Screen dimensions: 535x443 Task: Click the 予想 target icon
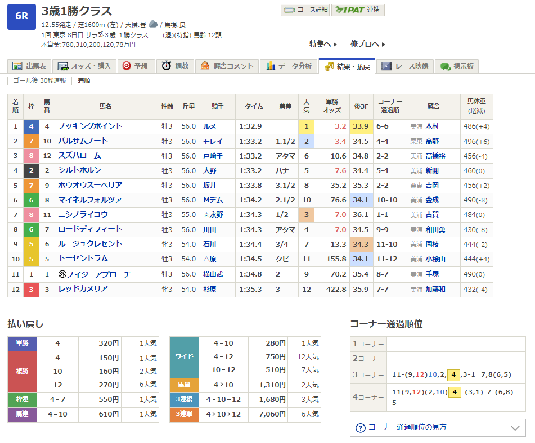pyautogui.click(x=127, y=66)
